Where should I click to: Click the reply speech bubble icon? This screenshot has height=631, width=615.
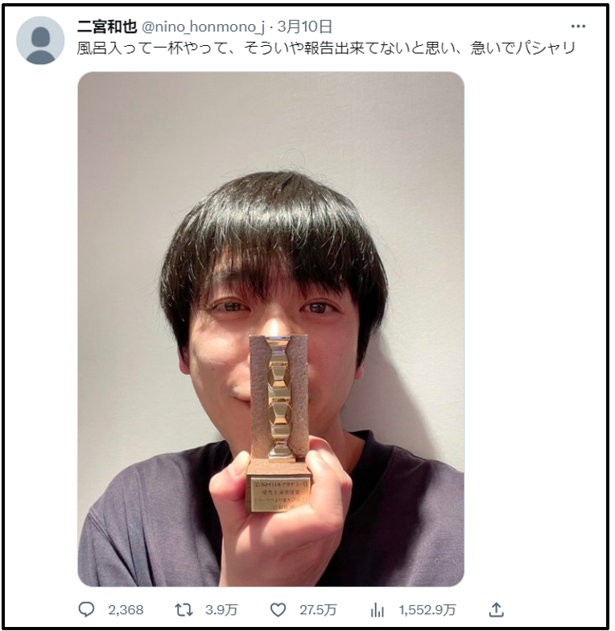(86, 610)
